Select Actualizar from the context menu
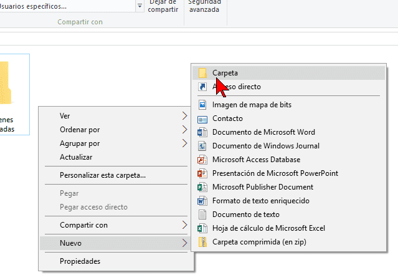This screenshot has width=398, height=275. [x=76, y=157]
